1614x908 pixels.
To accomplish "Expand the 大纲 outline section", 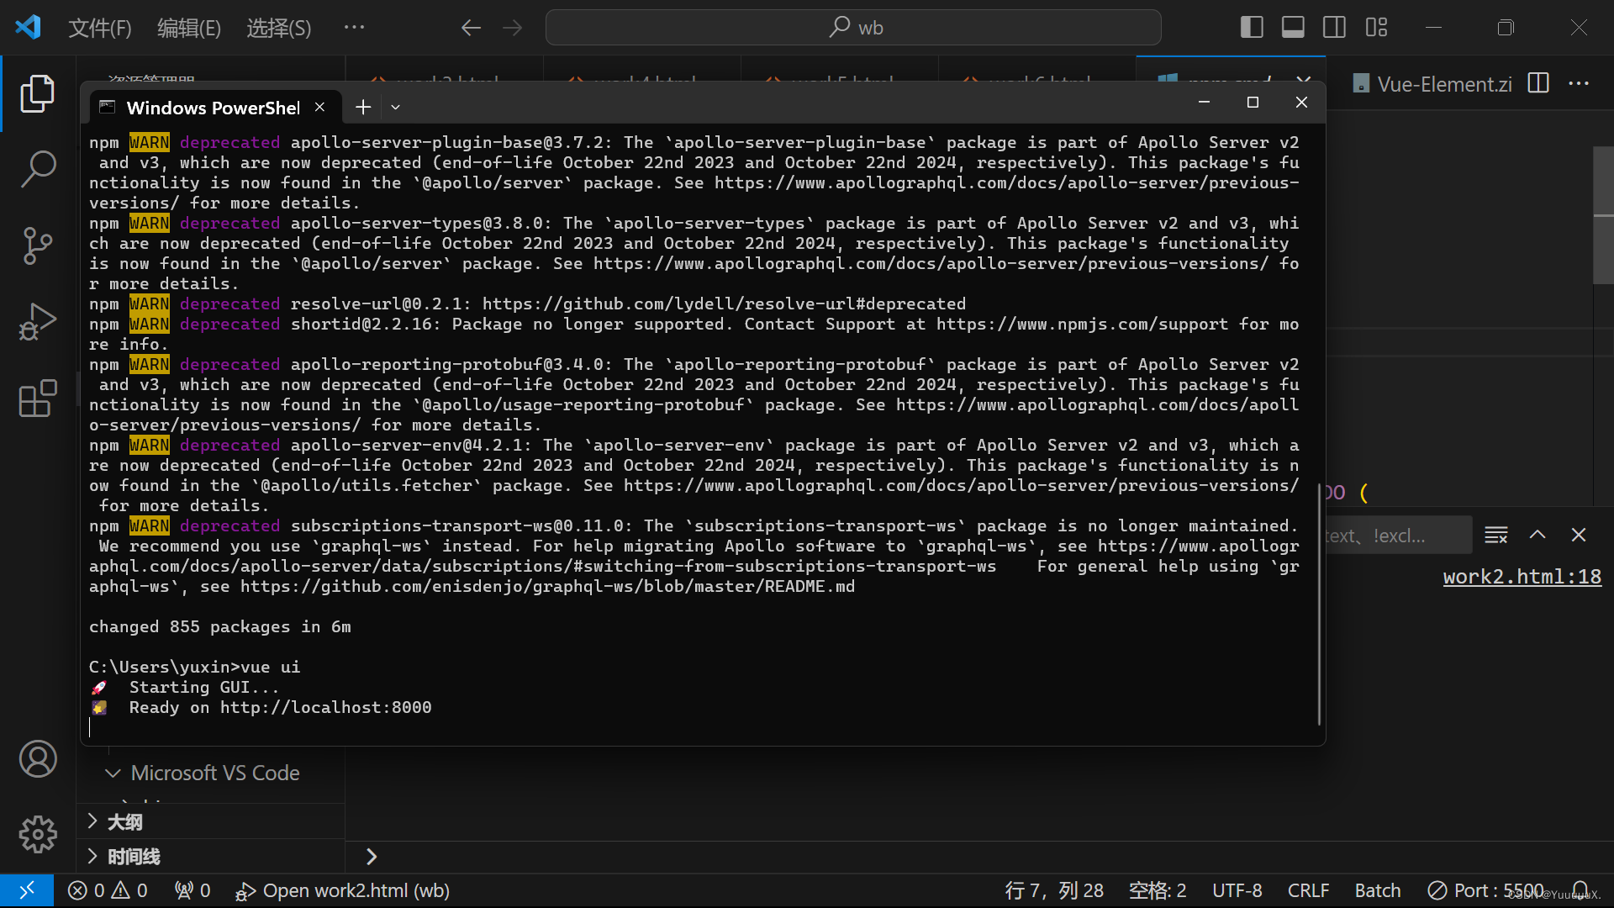I will click(x=124, y=821).
